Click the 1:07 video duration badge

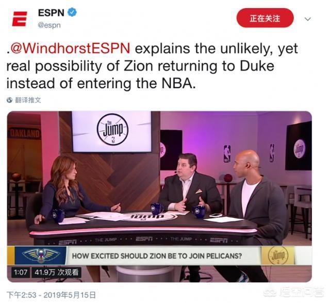coord(21,272)
